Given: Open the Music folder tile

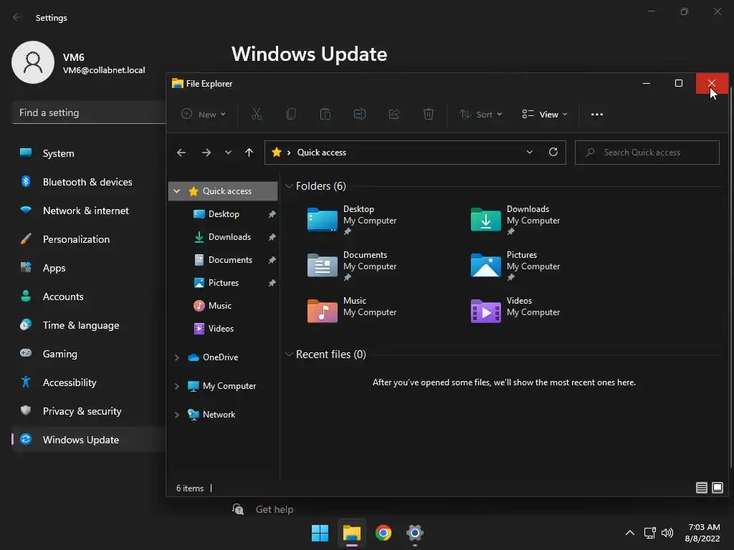Looking at the screenshot, I should tap(352, 311).
